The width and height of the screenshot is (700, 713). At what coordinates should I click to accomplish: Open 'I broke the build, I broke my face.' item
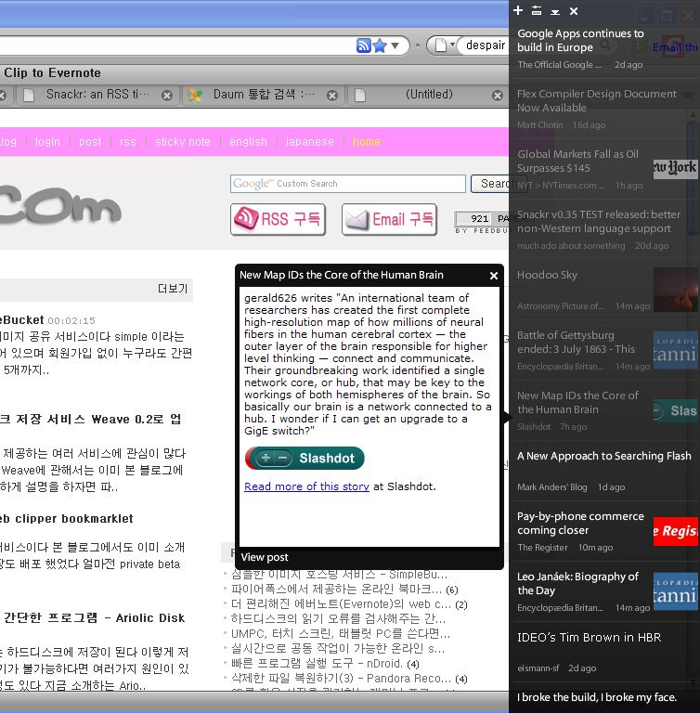tap(597, 697)
